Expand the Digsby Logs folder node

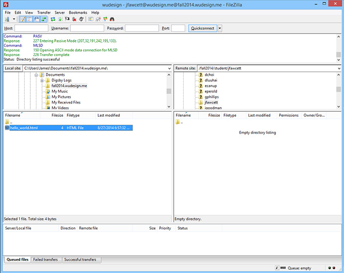tap(42, 80)
